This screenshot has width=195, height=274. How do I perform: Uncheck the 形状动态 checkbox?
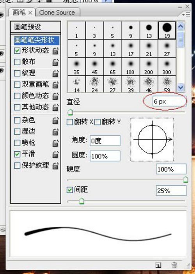point(17,51)
